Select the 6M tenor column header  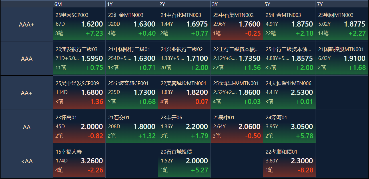pos(79,4)
